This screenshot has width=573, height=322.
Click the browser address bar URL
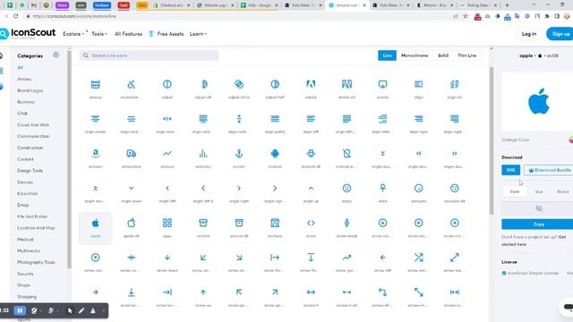pyautogui.click(x=74, y=16)
